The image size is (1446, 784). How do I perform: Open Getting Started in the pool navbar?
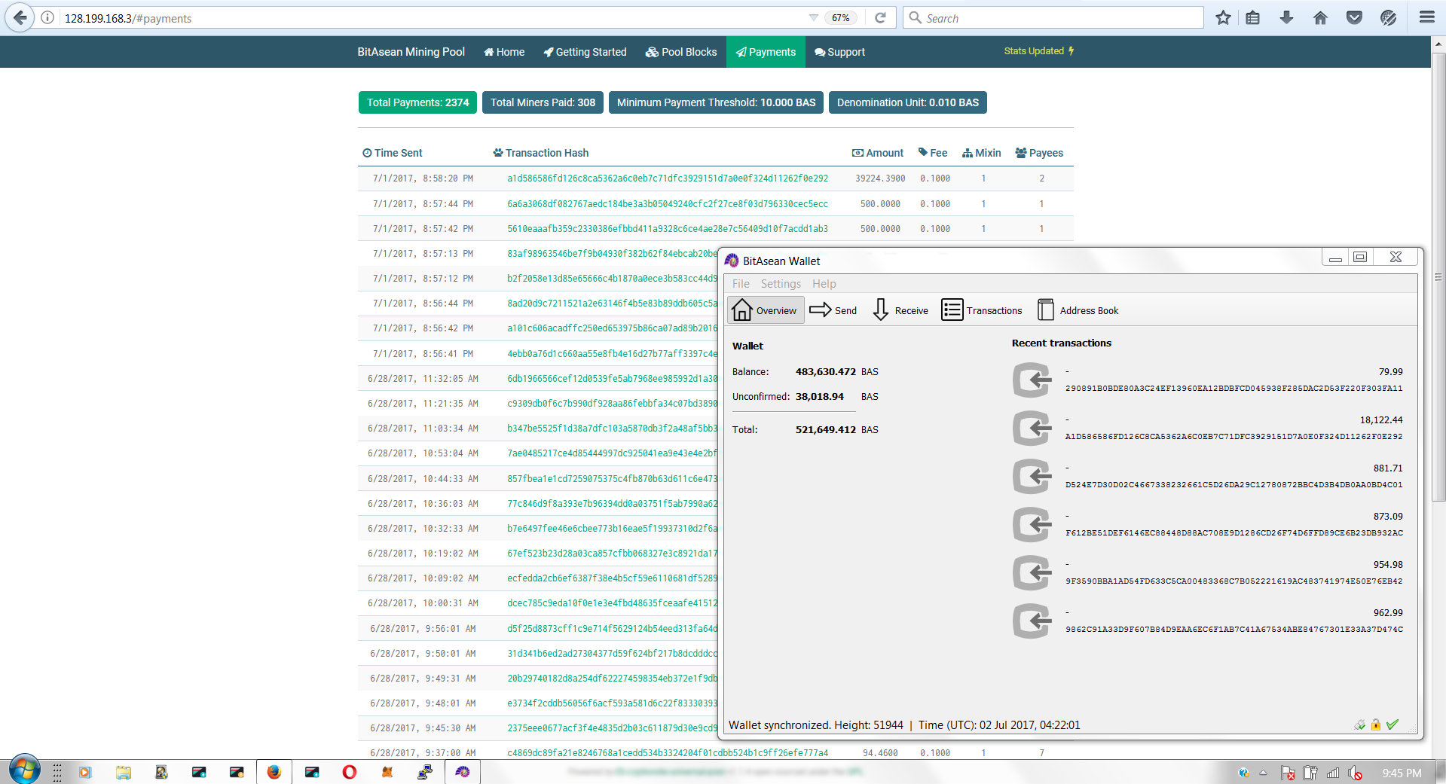pyautogui.click(x=585, y=52)
